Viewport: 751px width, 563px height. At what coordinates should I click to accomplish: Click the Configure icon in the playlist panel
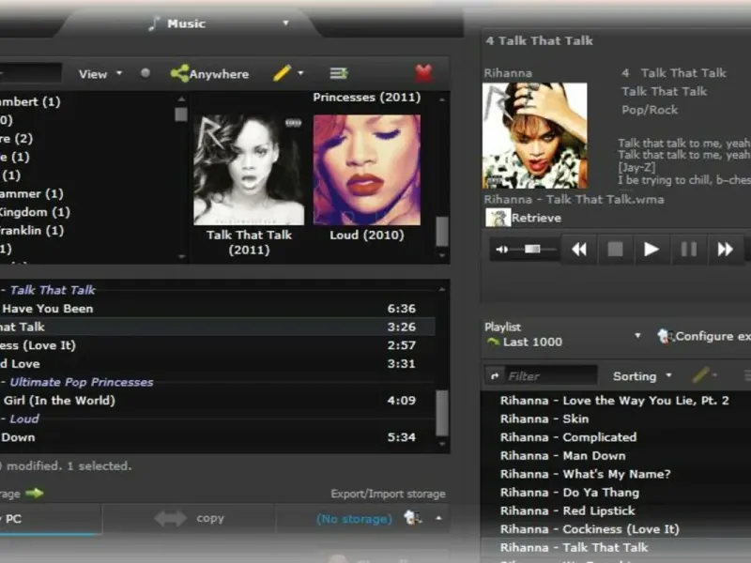pos(666,336)
